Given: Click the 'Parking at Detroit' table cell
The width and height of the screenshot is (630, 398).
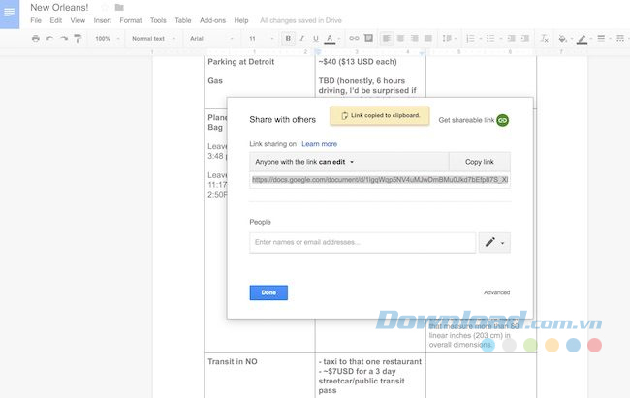Looking at the screenshot, I should 240,62.
